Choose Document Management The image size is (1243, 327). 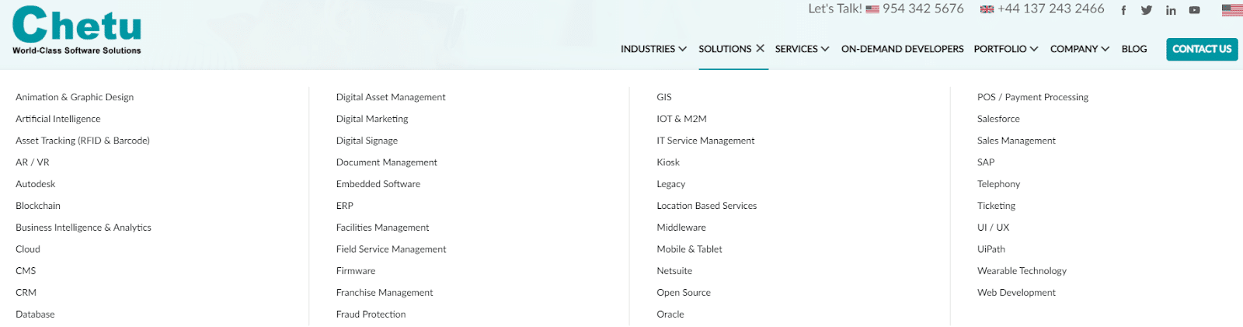click(387, 162)
